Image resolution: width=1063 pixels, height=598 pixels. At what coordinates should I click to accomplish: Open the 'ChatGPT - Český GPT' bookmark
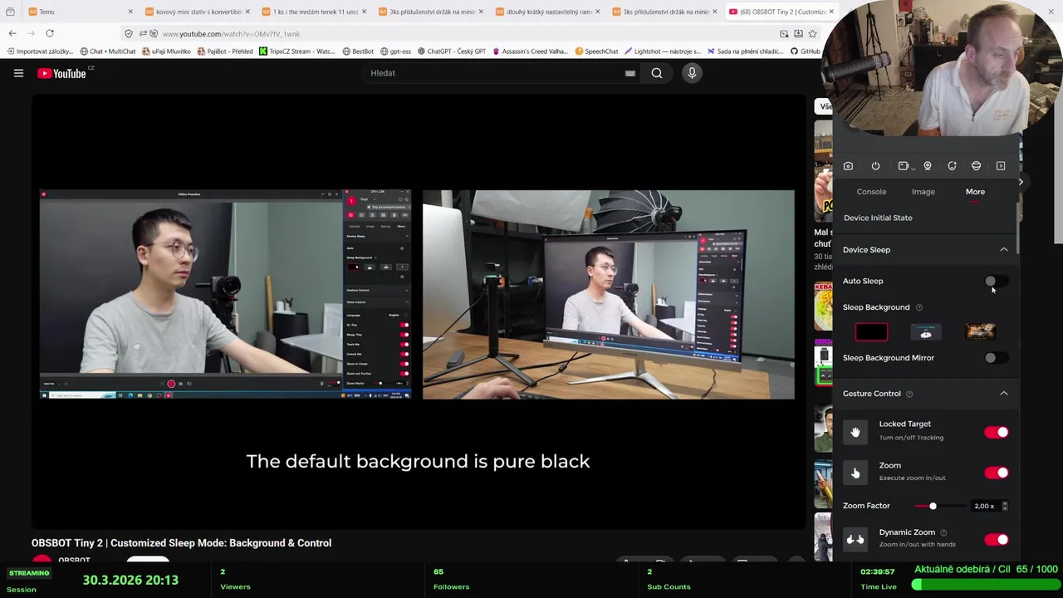point(452,51)
